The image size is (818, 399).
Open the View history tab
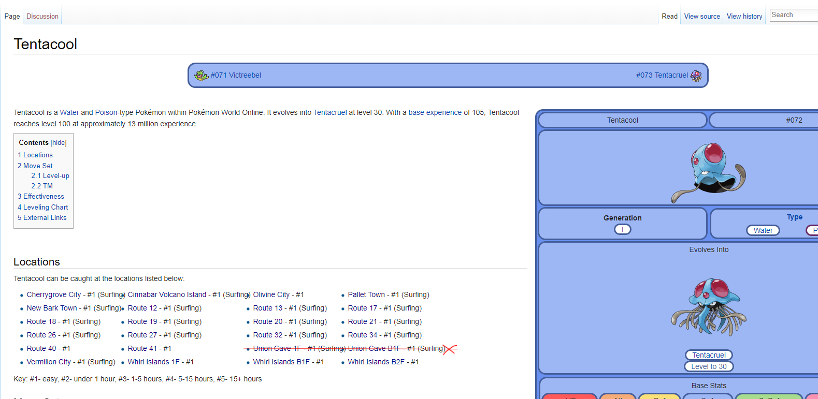click(x=744, y=16)
